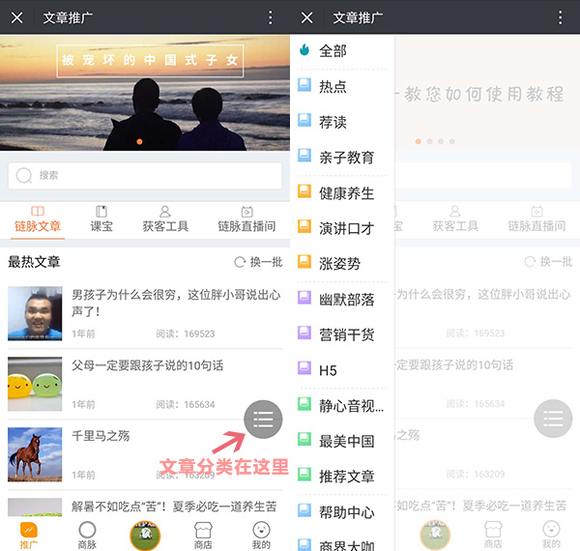Pick the 营销干货 category from the list
This screenshot has height=551, width=580.
pyautogui.click(x=346, y=334)
